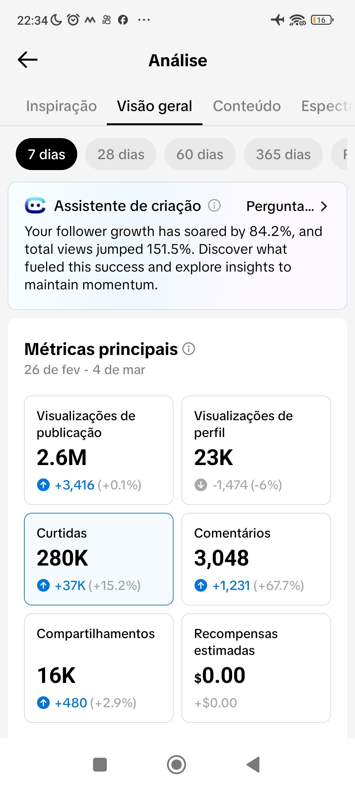
Task: Choose the 60 dias period chip
Action: (x=200, y=154)
